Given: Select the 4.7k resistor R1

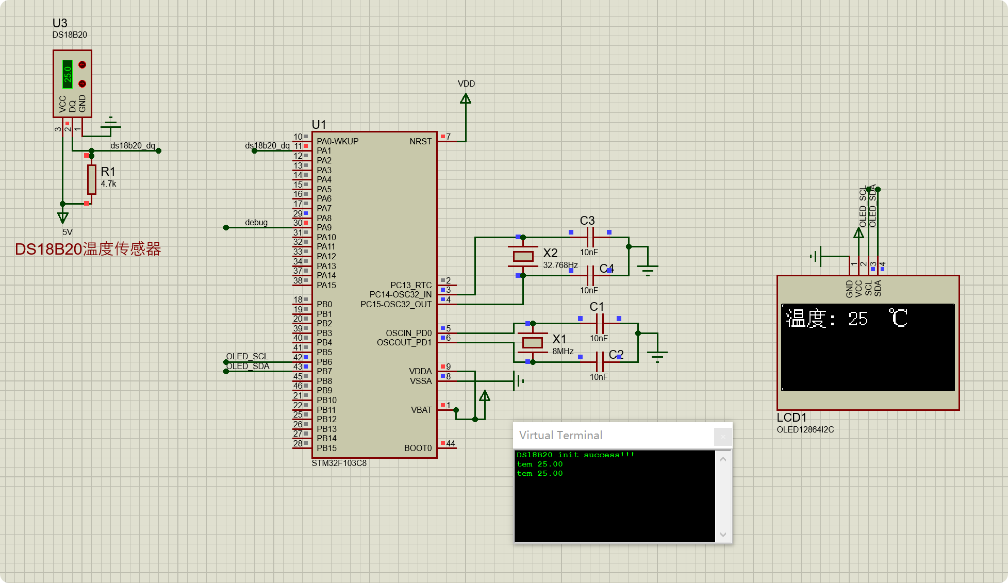Looking at the screenshot, I should [91, 179].
